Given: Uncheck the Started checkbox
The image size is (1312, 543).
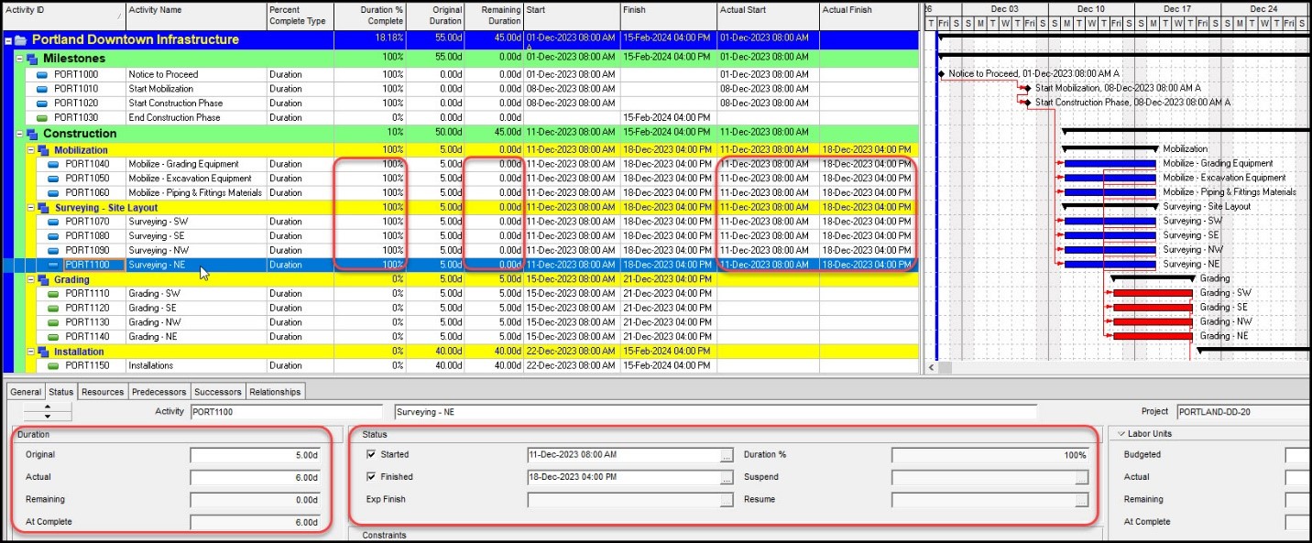Looking at the screenshot, I should (371, 454).
